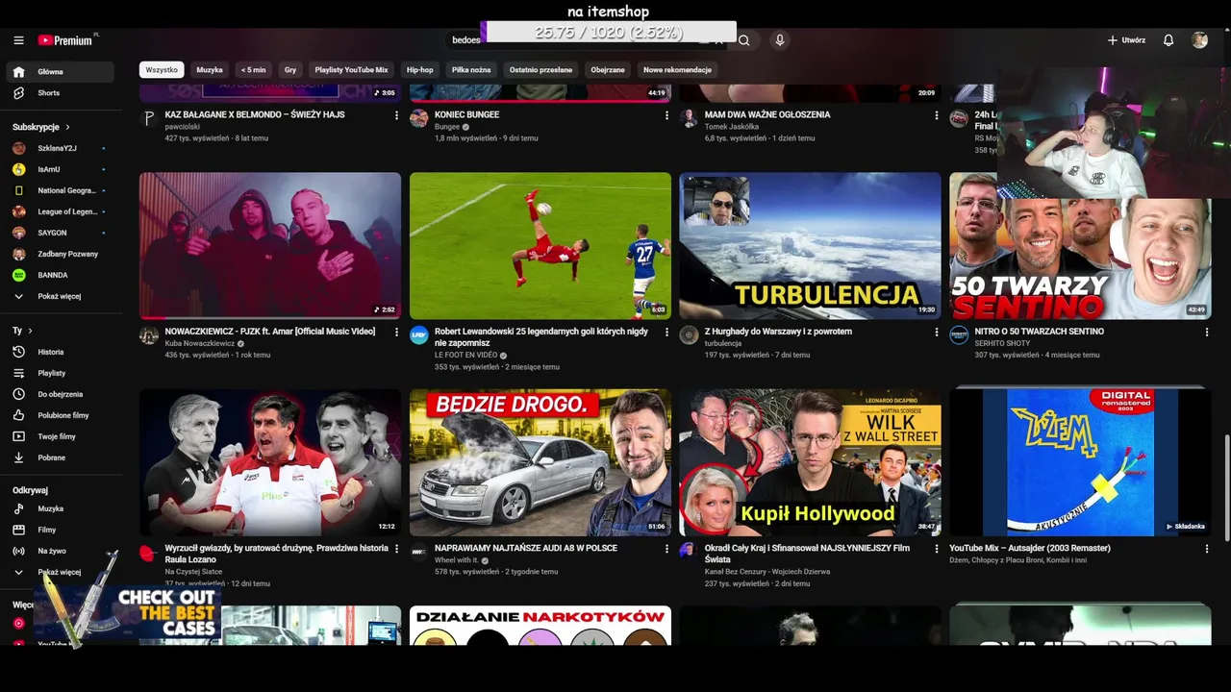Select Playlisty YouTube Mix chip
Screen dimensions: 1231x692
[x=351, y=70]
